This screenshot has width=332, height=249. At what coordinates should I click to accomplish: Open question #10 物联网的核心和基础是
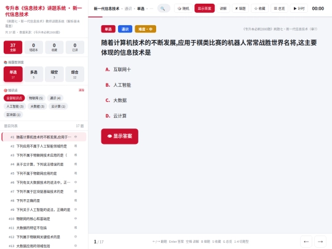pyautogui.click(x=44, y=219)
